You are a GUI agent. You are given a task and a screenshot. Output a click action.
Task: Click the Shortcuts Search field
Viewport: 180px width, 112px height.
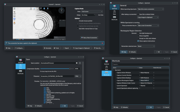[141, 64]
